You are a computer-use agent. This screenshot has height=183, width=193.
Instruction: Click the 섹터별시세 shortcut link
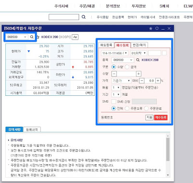[148, 17]
